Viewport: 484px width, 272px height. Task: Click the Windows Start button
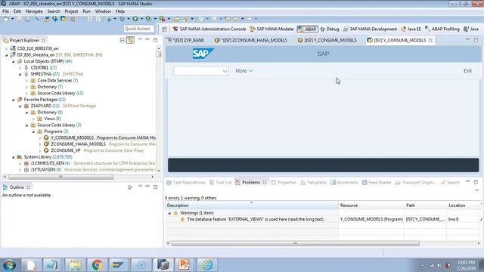[x=9, y=265]
